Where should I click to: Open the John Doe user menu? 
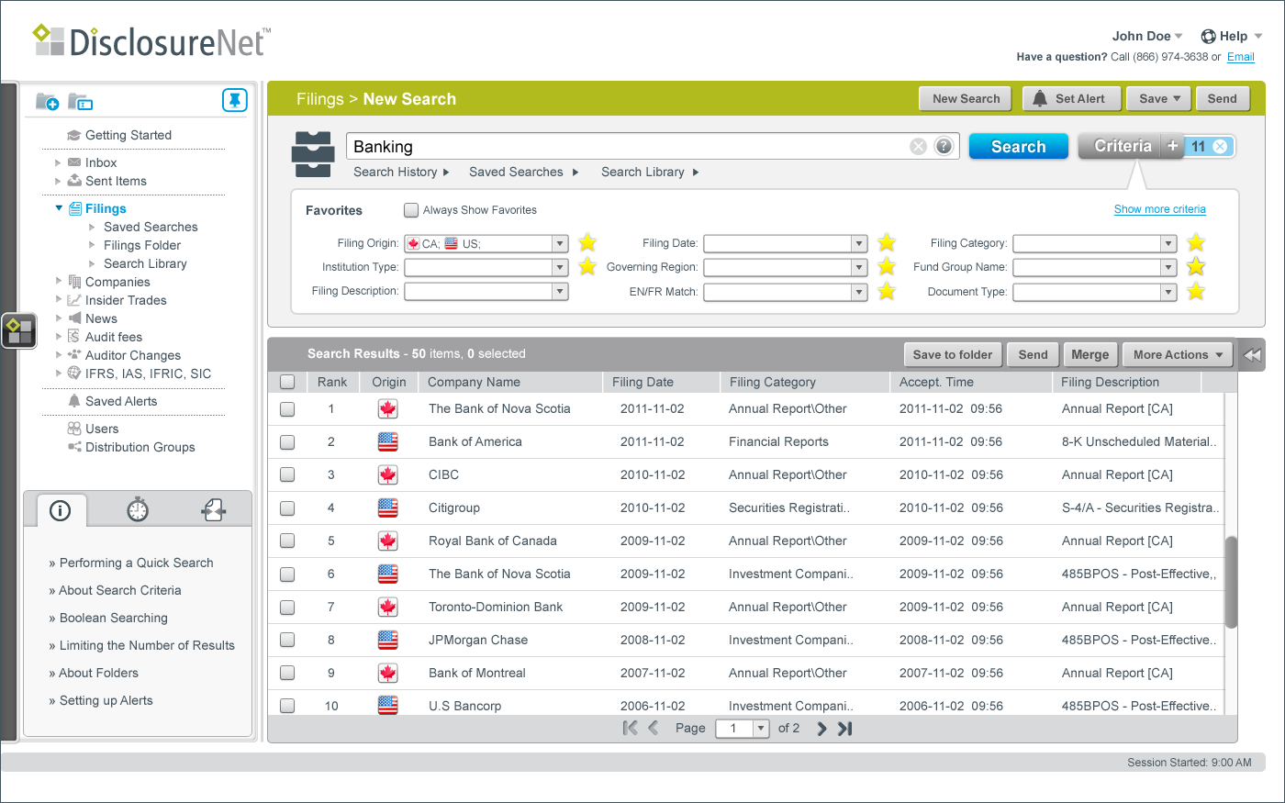point(1147,37)
